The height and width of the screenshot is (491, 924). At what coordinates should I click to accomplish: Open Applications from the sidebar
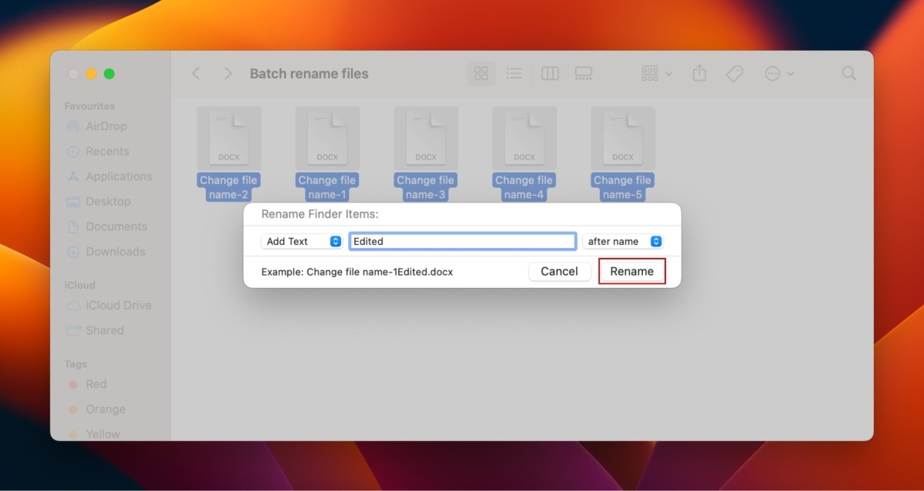pyautogui.click(x=115, y=176)
